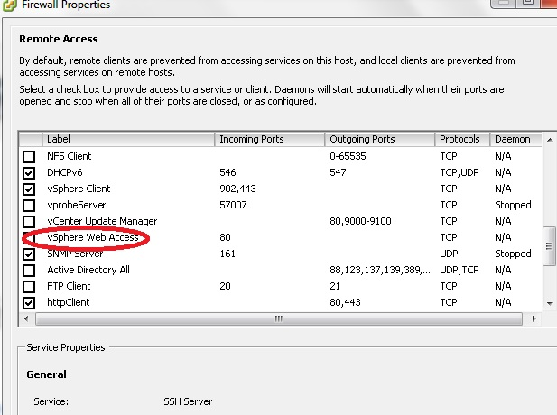Select the vSphere Web Access row label
This screenshot has width=557, height=415.
click(92, 238)
